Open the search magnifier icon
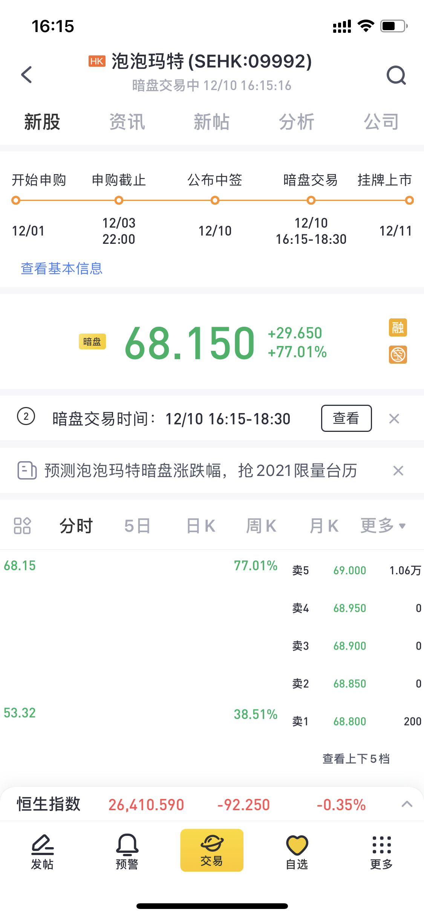Image resolution: width=424 pixels, height=918 pixels. (x=396, y=75)
